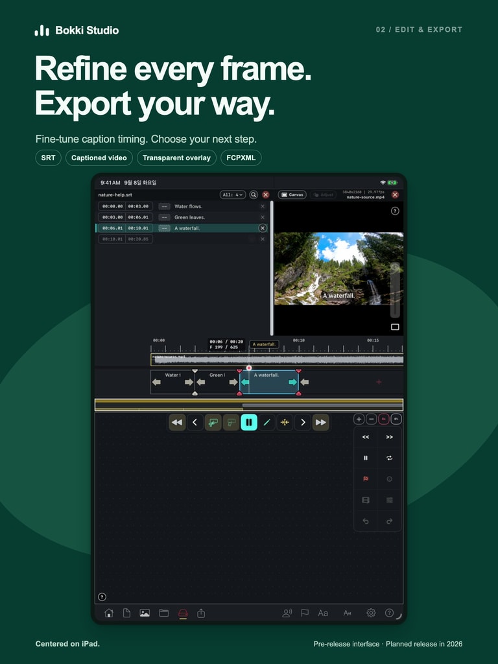Click the film strip icon in side panel
Screen dimensions: 498x664
[366, 500]
